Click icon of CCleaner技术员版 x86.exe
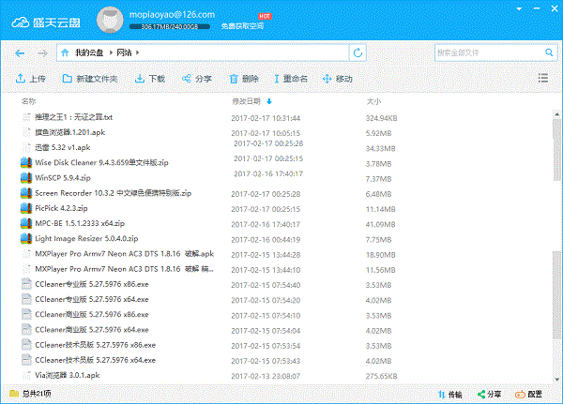Viewport: 563px width, 404px height. pos(26,345)
